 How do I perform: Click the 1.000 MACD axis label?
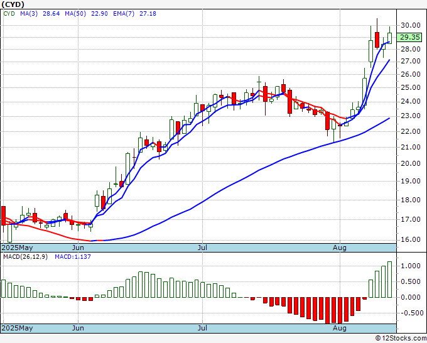(411, 266)
